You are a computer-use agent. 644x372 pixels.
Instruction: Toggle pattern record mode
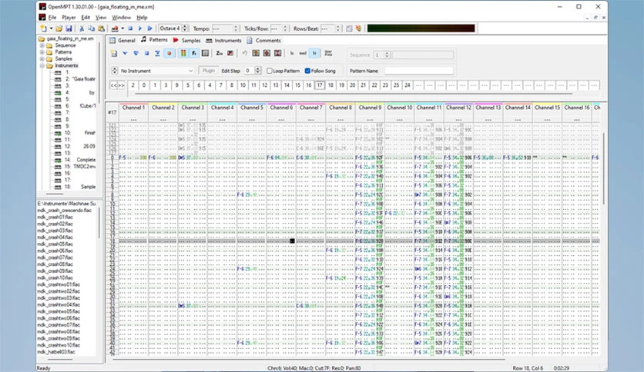169,53
